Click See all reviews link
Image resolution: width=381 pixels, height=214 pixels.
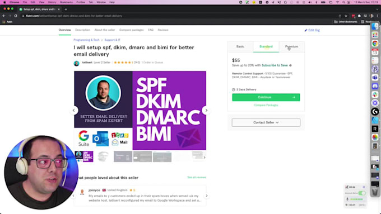click(197, 178)
